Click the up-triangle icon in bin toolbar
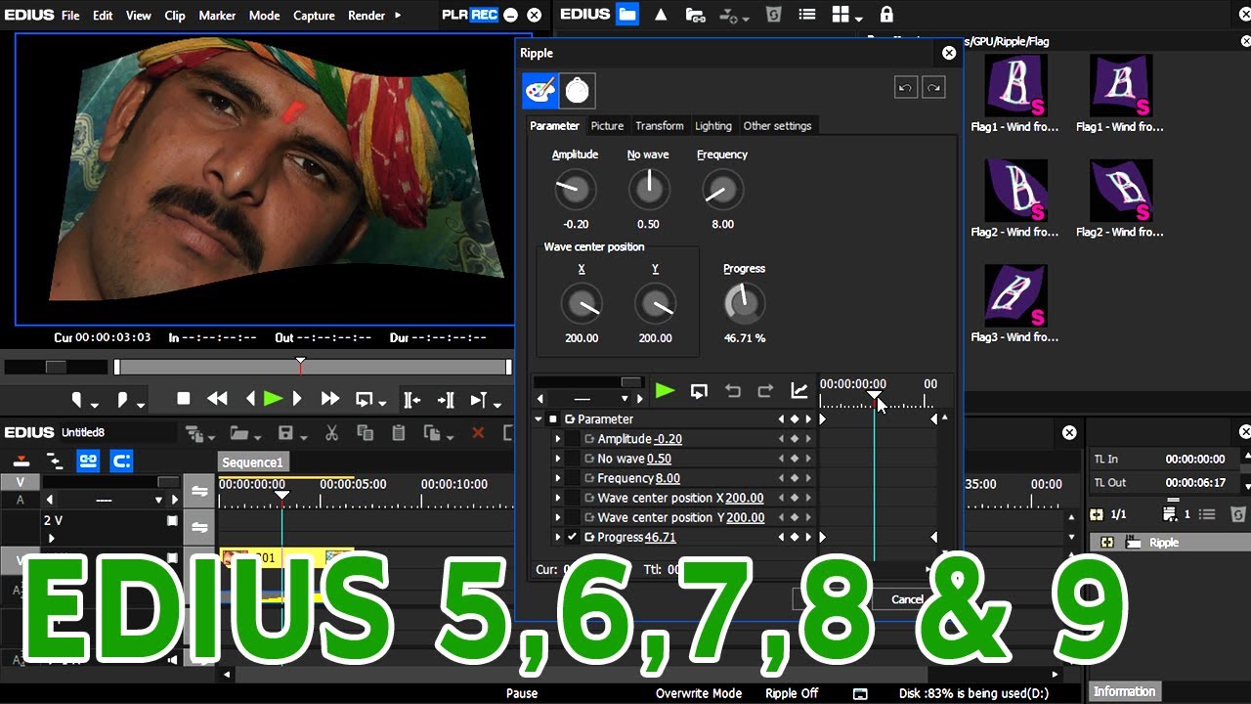Viewport: 1251px width, 704px height. click(x=661, y=15)
